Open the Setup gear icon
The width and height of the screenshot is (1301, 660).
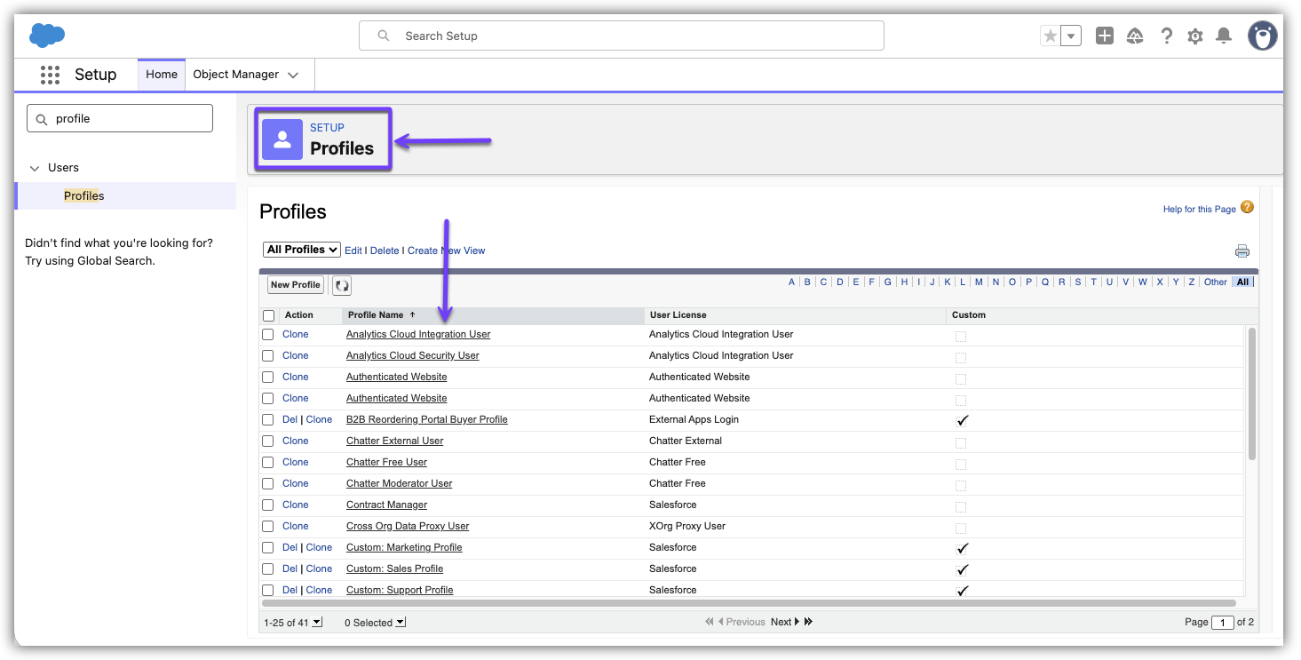point(1195,36)
